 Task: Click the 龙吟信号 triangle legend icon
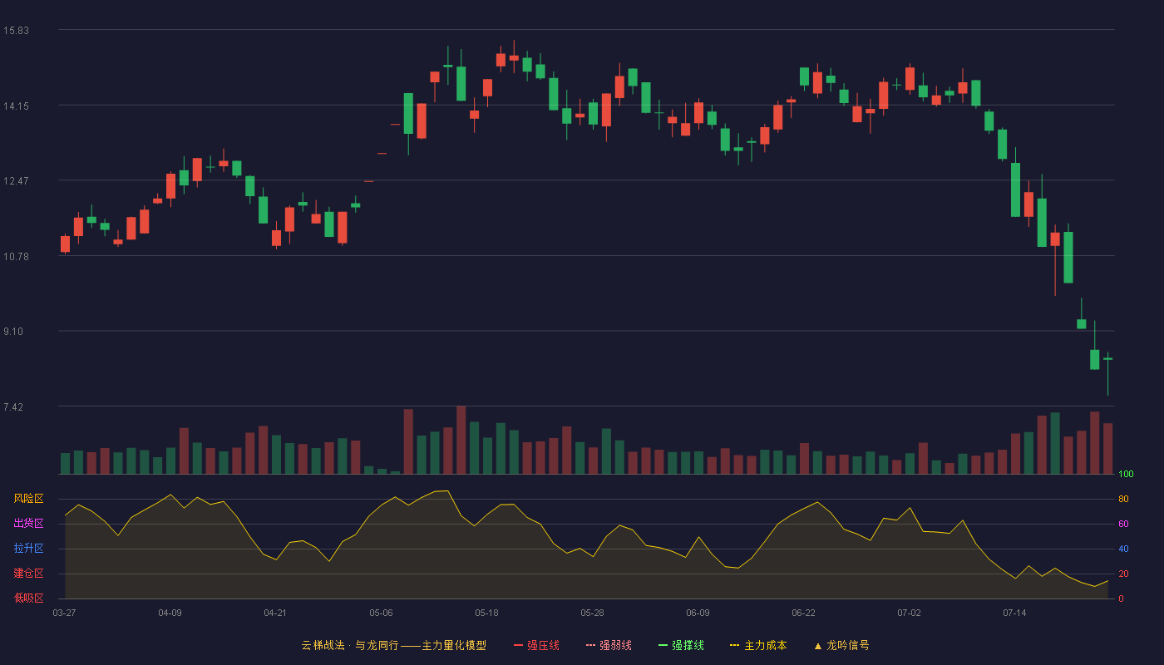point(818,645)
